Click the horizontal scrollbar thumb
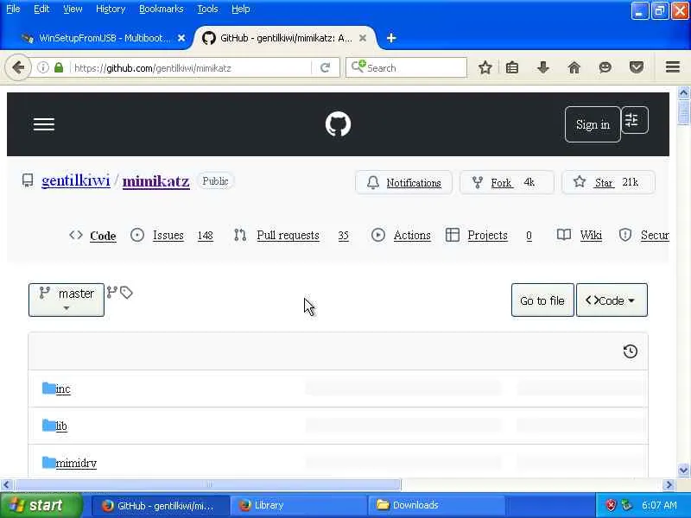The height and width of the screenshot is (518, 691). pos(207,485)
